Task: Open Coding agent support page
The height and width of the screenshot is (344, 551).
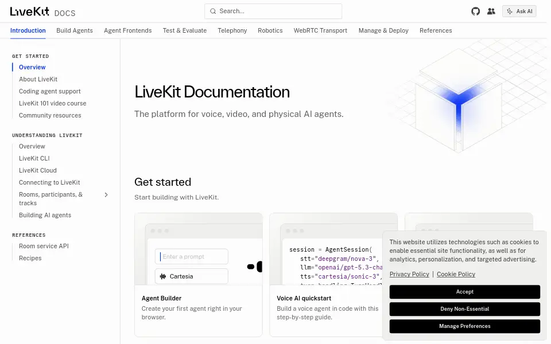Action: pos(49,91)
